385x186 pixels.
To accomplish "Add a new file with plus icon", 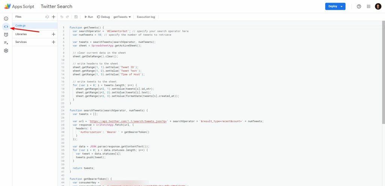I will click(53, 17).
